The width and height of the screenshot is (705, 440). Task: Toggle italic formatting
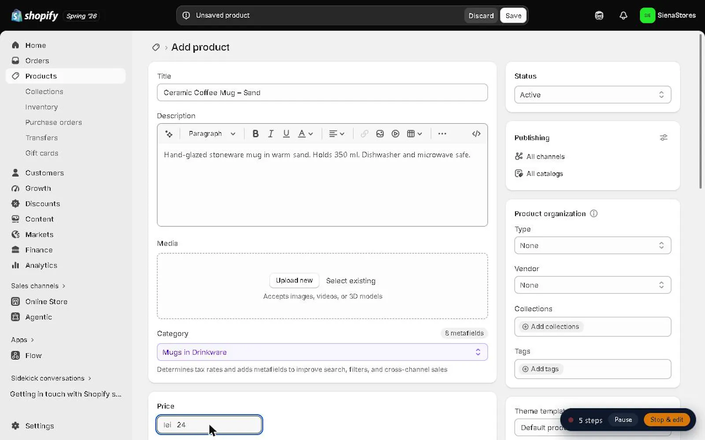271,134
